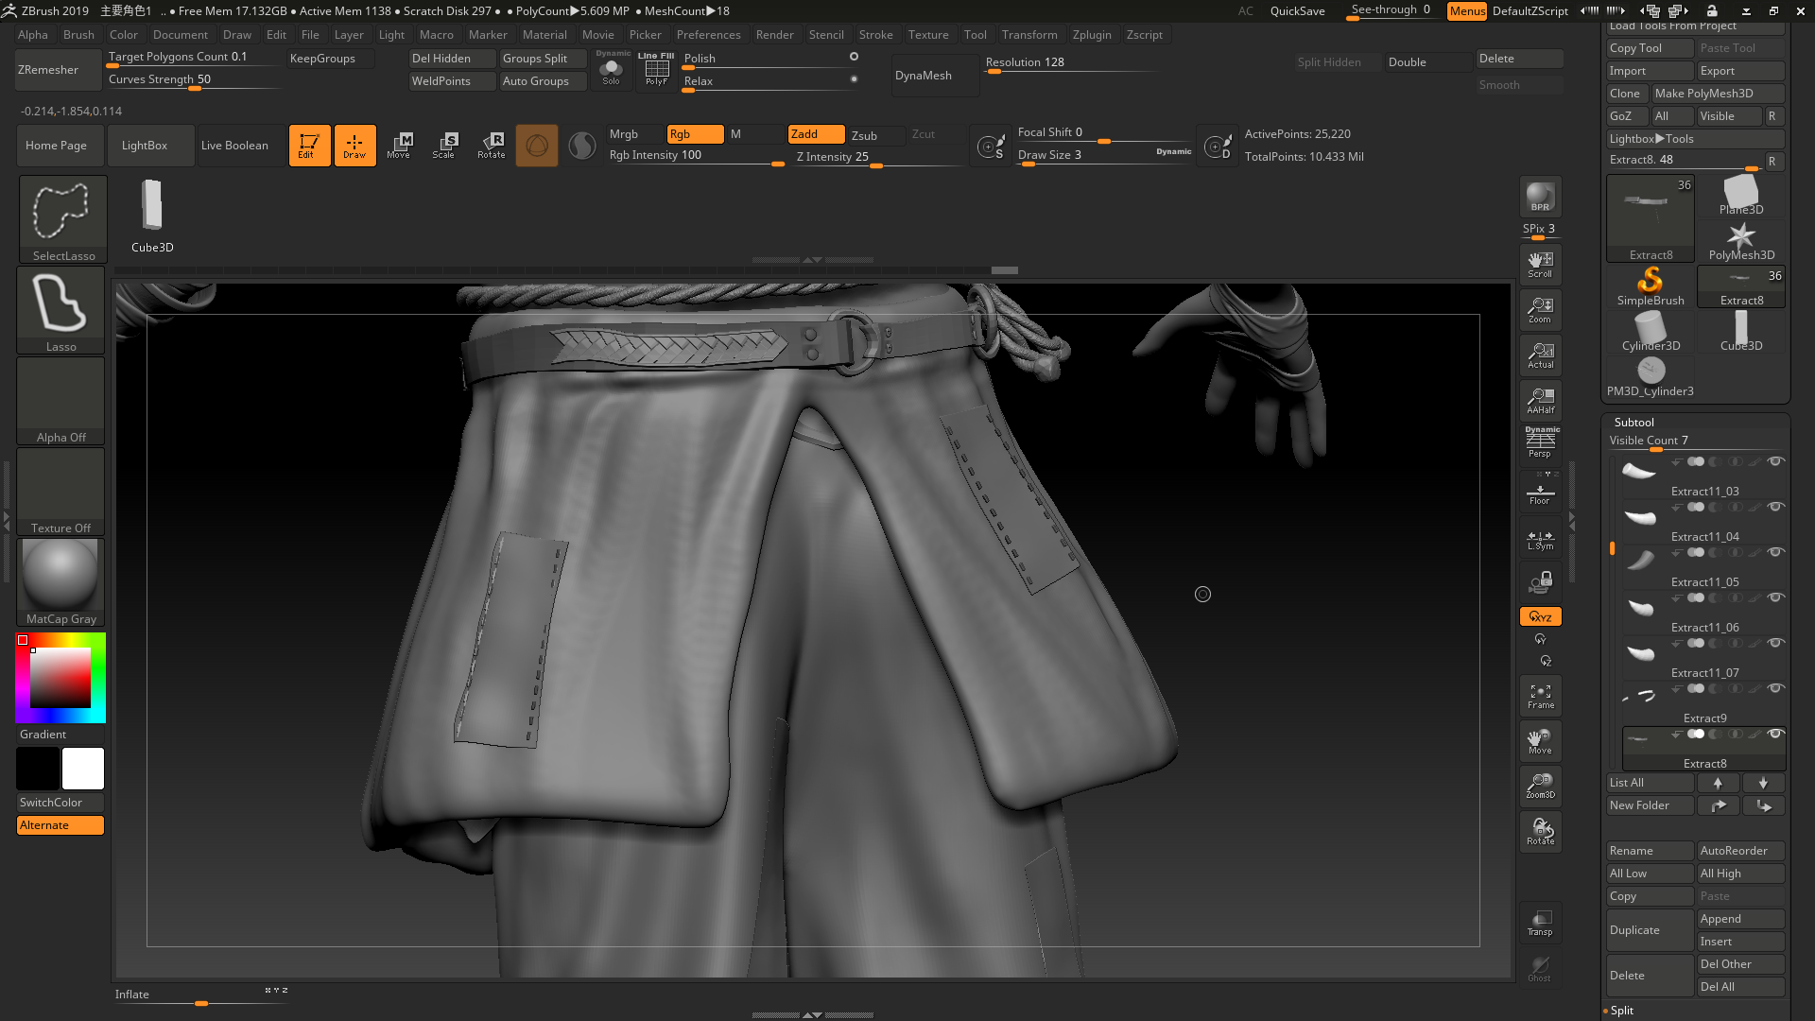Open the MatCap Gray material picker
The height and width of the screenshot is (1021, 1815).
(60, 582)
